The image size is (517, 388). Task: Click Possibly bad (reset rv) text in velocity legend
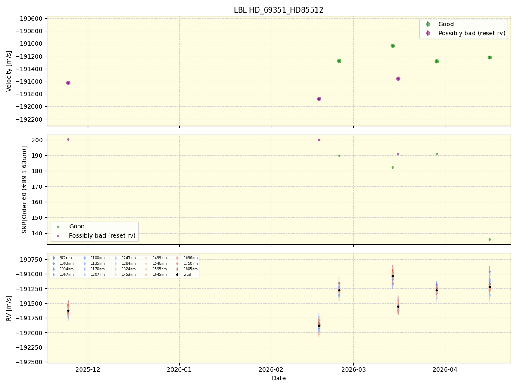pos(472,33)
